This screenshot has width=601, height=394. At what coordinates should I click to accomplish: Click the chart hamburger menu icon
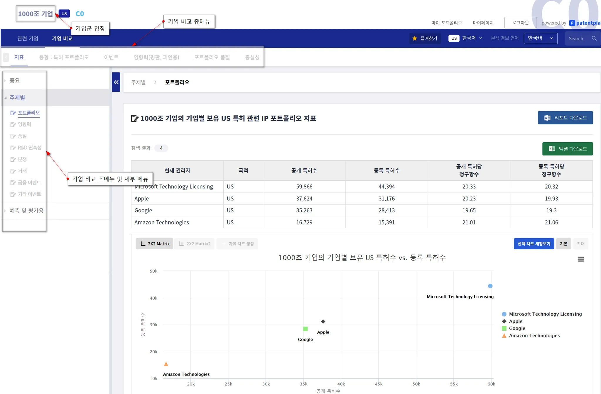[580, 259]
